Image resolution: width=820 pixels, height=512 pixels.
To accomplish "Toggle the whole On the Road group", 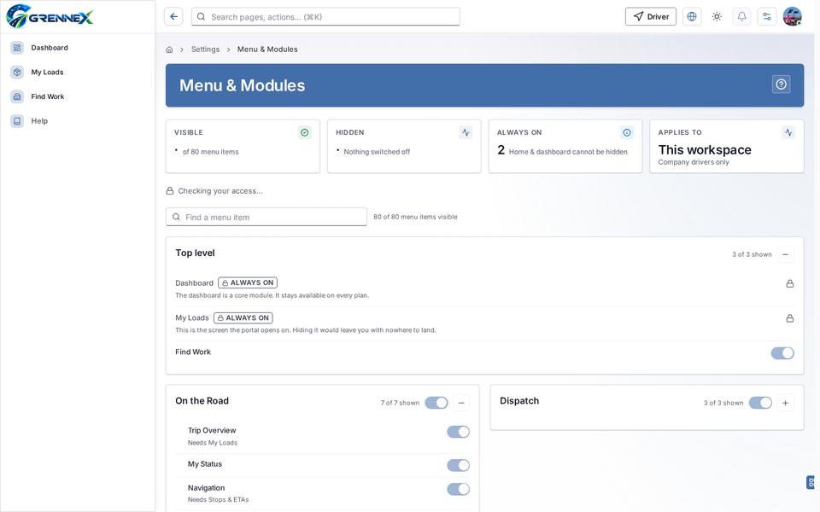I will coord(436,403).
